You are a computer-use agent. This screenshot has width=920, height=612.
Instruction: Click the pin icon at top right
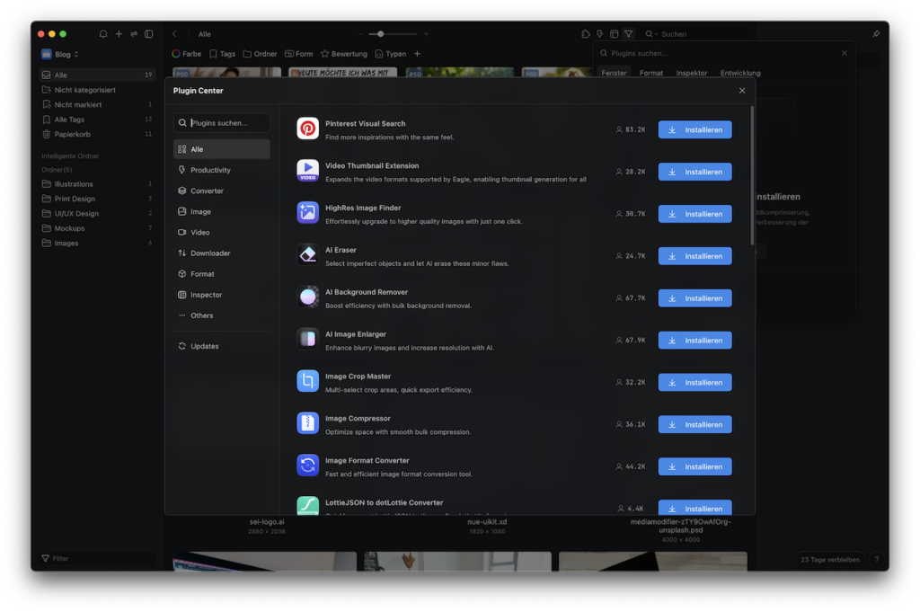[x=876, y=34]
